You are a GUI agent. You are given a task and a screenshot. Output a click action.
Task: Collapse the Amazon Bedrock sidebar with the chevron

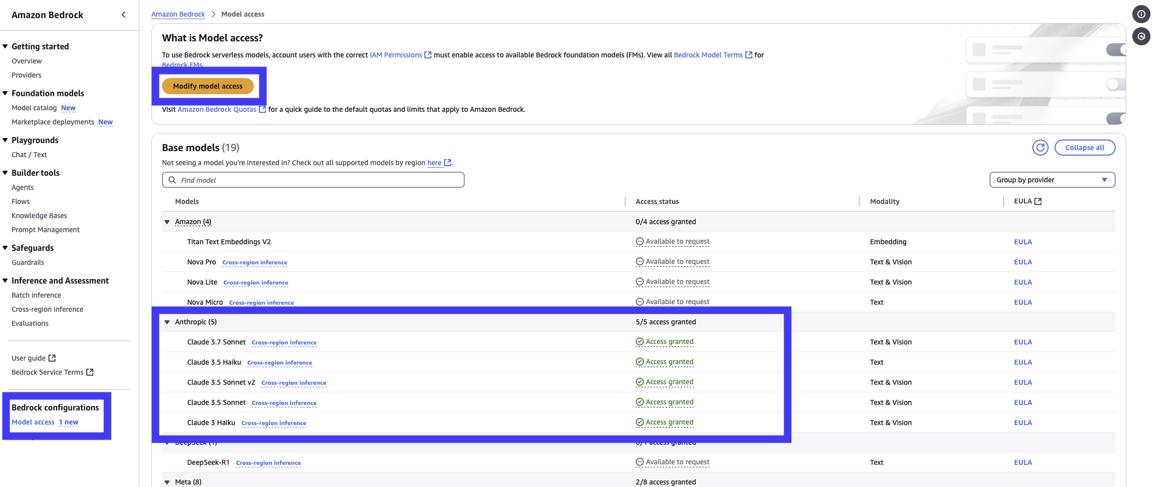(x=124, y=15)
